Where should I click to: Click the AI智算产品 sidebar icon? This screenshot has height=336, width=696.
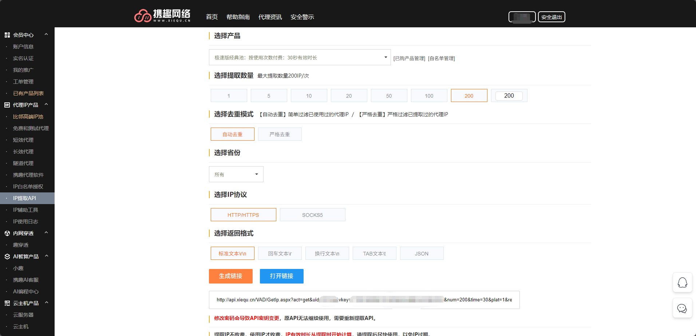7,256
